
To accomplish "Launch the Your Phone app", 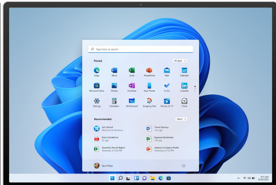I will coord(149,87).
